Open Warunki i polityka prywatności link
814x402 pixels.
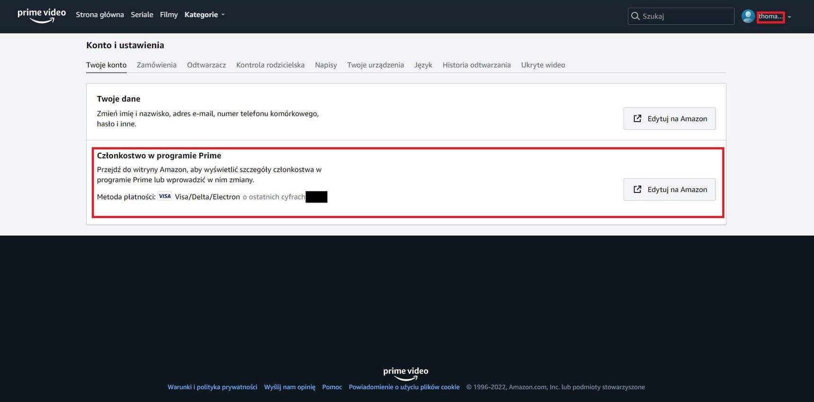pos(212,387)
